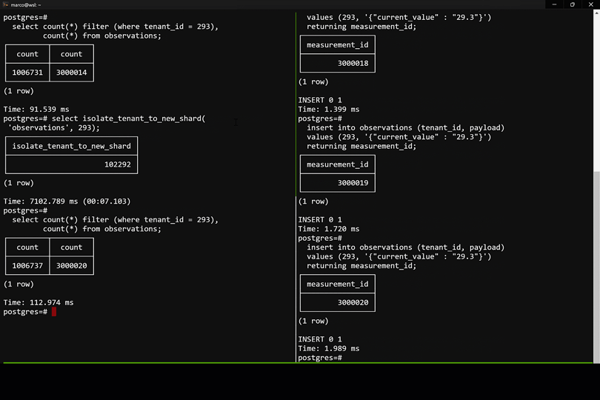The height and width of the screenshot is (400, 600).
Task: Click the terminal icon in title bar
Action: tap(5, 4)
